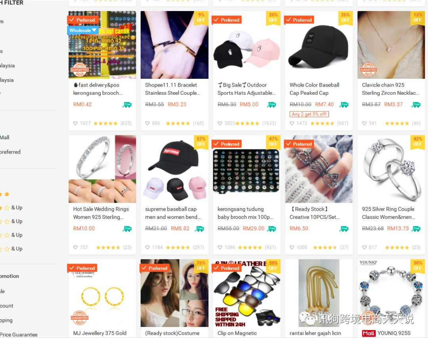Click heart icon on Creative 10PCS/Set rings

[x=292, y=247]
